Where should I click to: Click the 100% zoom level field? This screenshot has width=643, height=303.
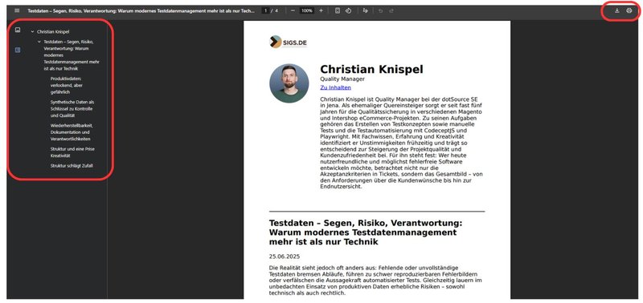(307, 10)
